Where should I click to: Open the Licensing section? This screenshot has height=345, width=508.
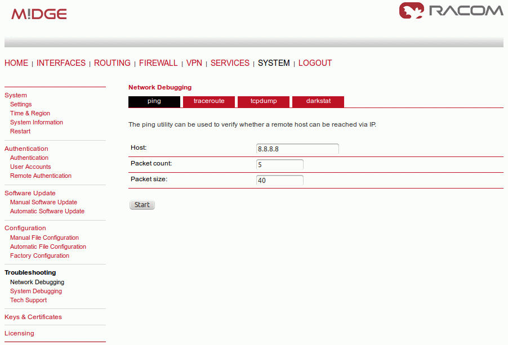click(x=19, y=333)
